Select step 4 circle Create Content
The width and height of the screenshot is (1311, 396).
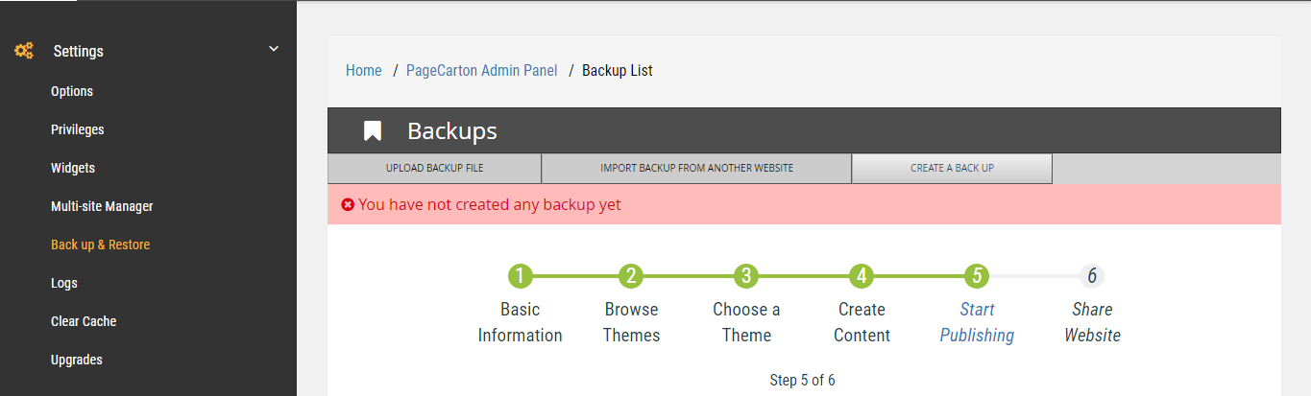point(862,276)
